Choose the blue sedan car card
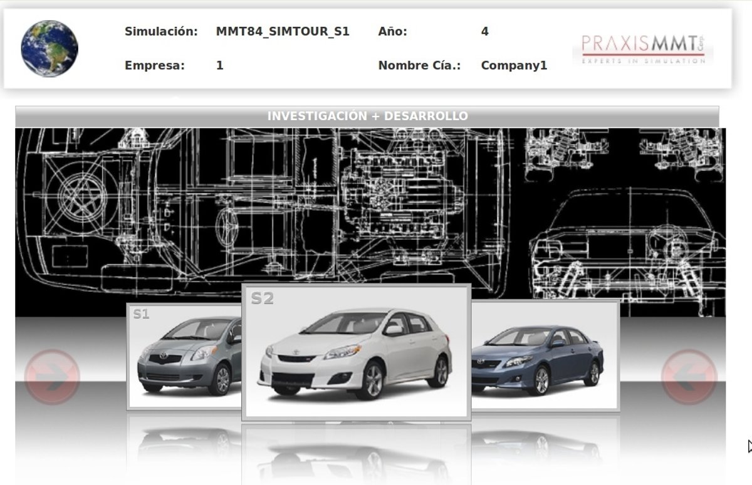The width and height of the screenshot is (752, 485). (545, 357)
